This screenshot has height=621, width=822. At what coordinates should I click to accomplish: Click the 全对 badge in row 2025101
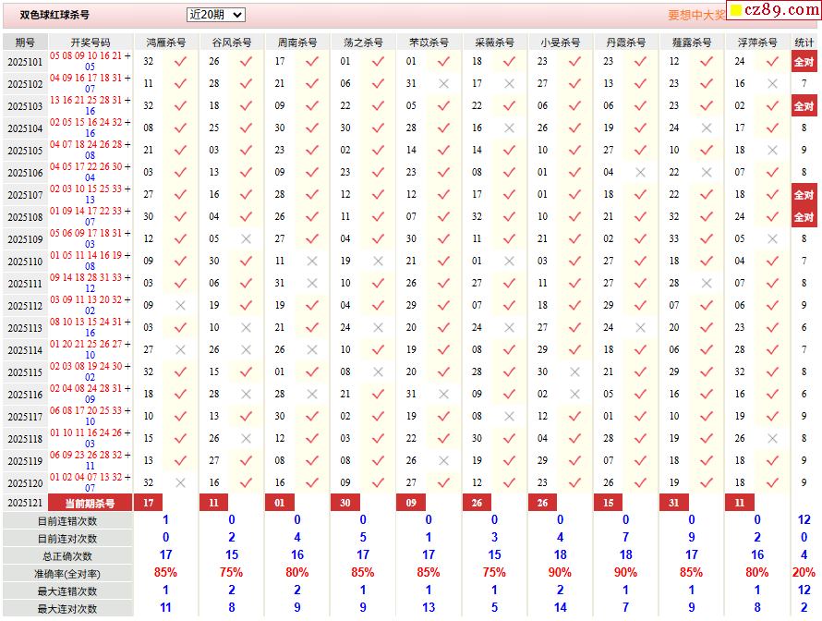pyautogui.click(x=804, y=62)
